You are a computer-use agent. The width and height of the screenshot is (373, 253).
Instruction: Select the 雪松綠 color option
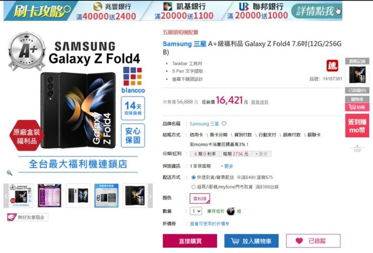click(199, 198)
